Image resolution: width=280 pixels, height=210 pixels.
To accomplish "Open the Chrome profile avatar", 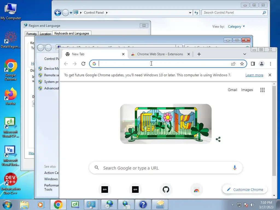I will click(262, 64).
